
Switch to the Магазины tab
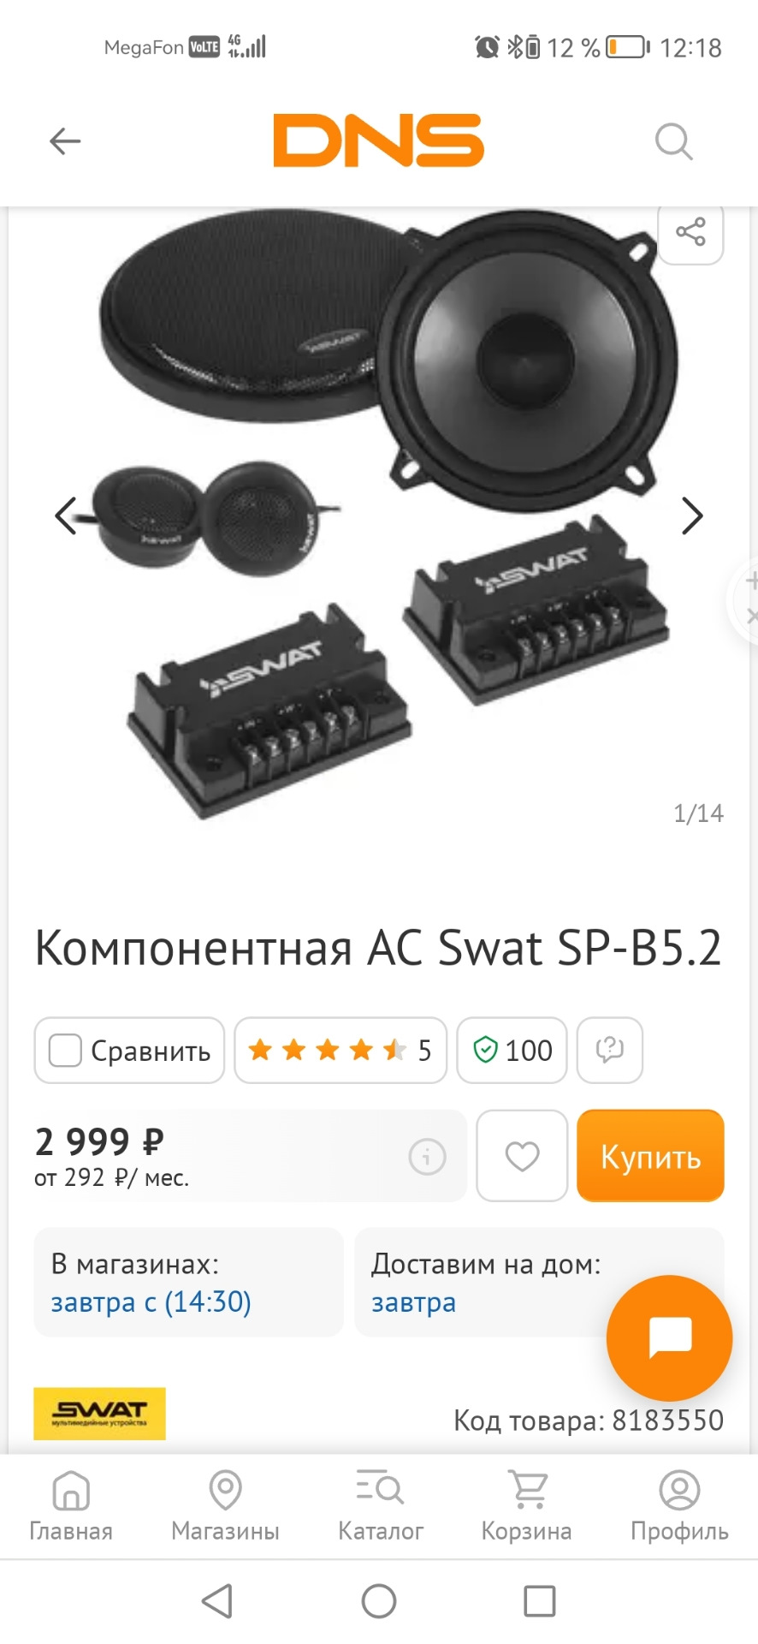coord(225,1506)
